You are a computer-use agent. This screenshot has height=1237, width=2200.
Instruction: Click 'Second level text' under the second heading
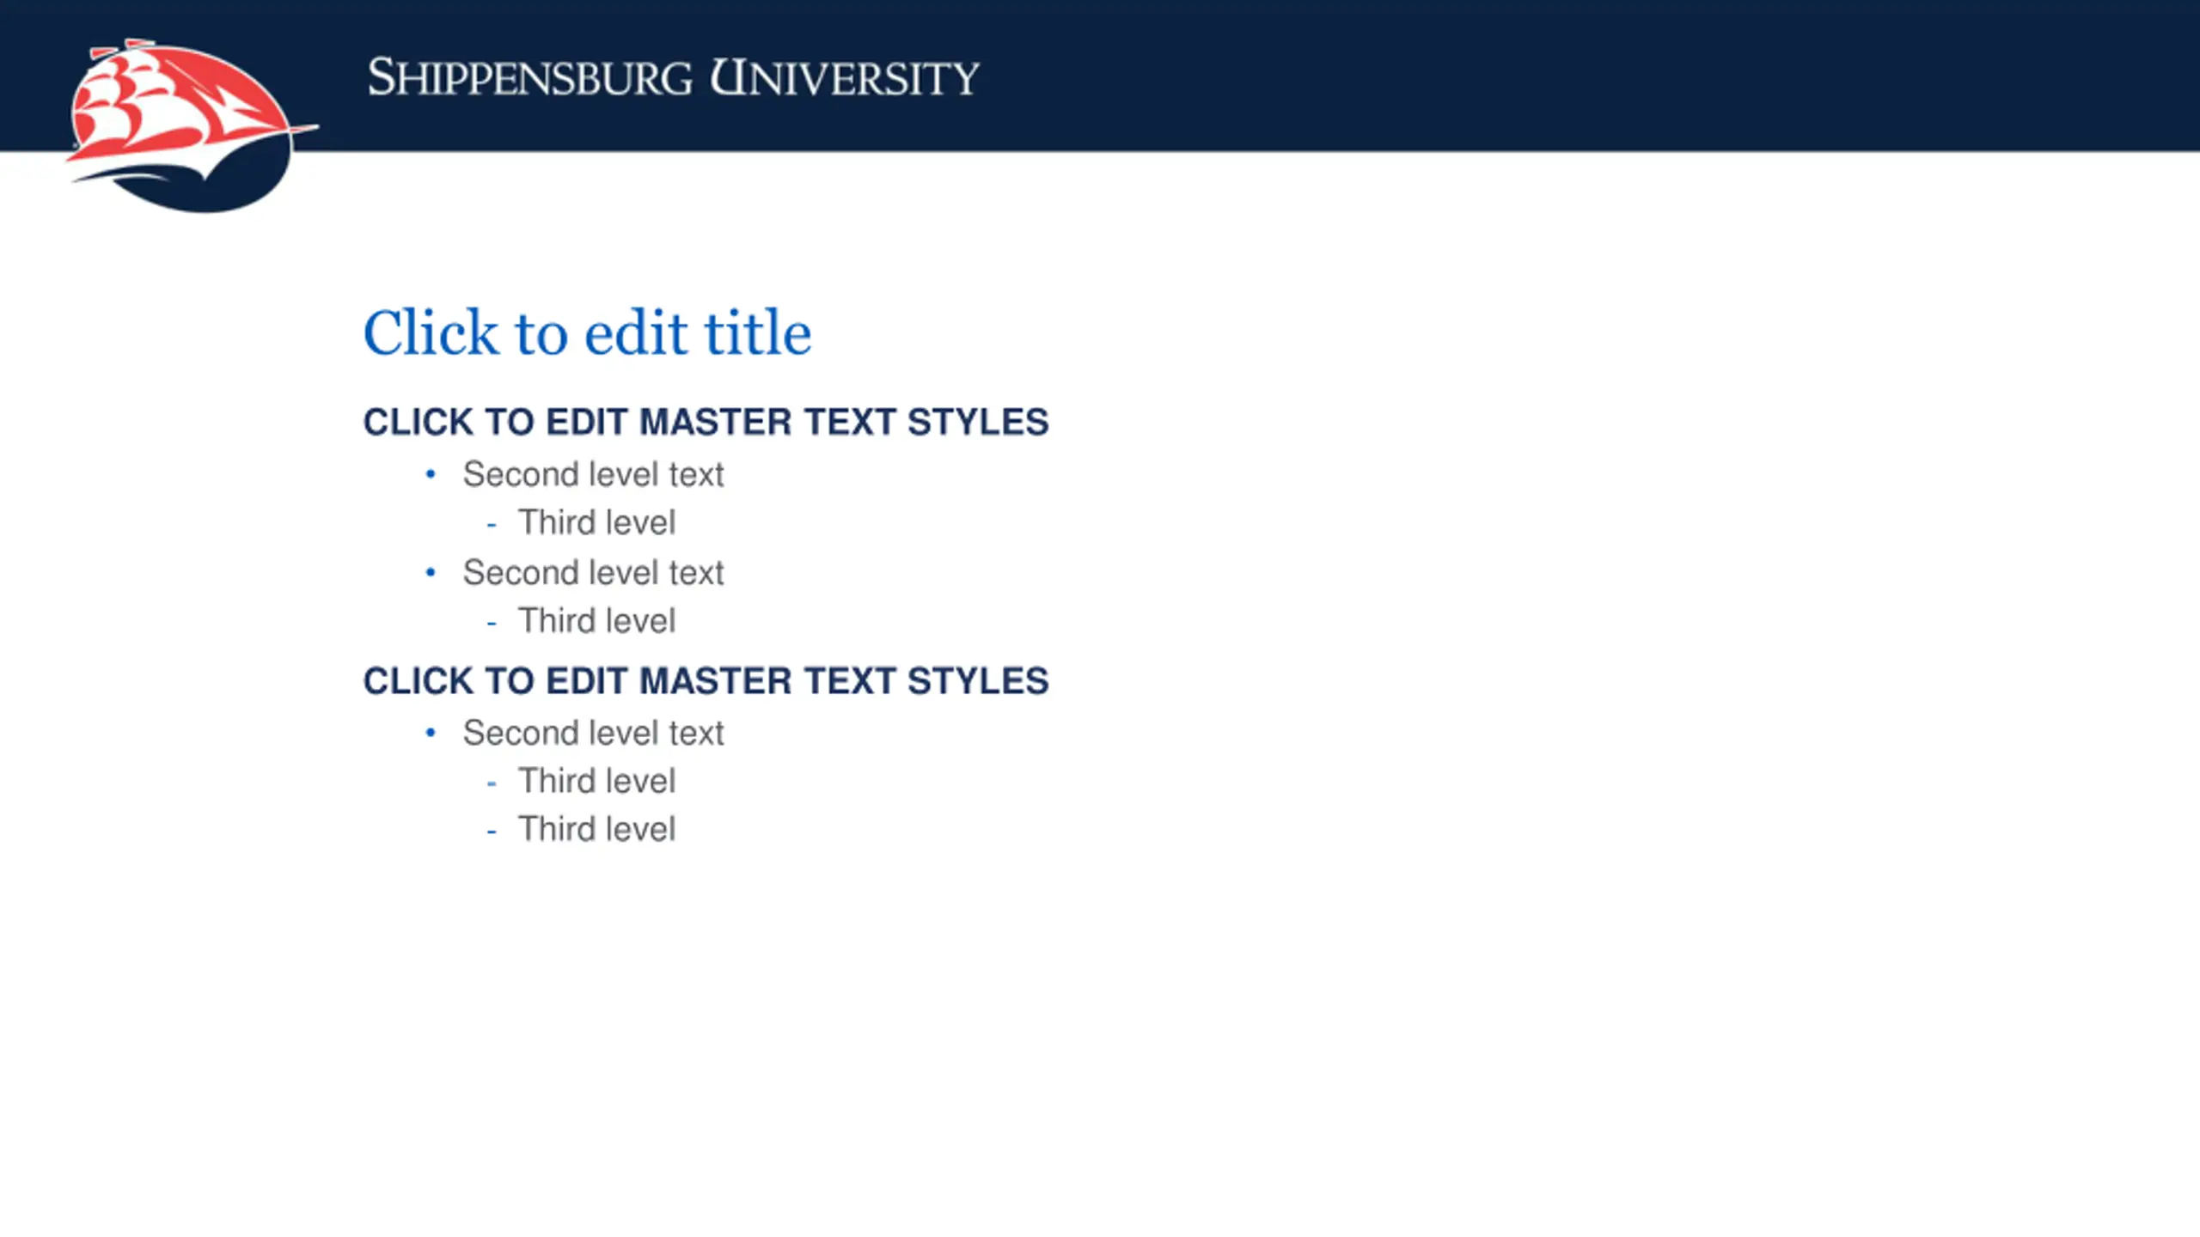pos(593,733)
